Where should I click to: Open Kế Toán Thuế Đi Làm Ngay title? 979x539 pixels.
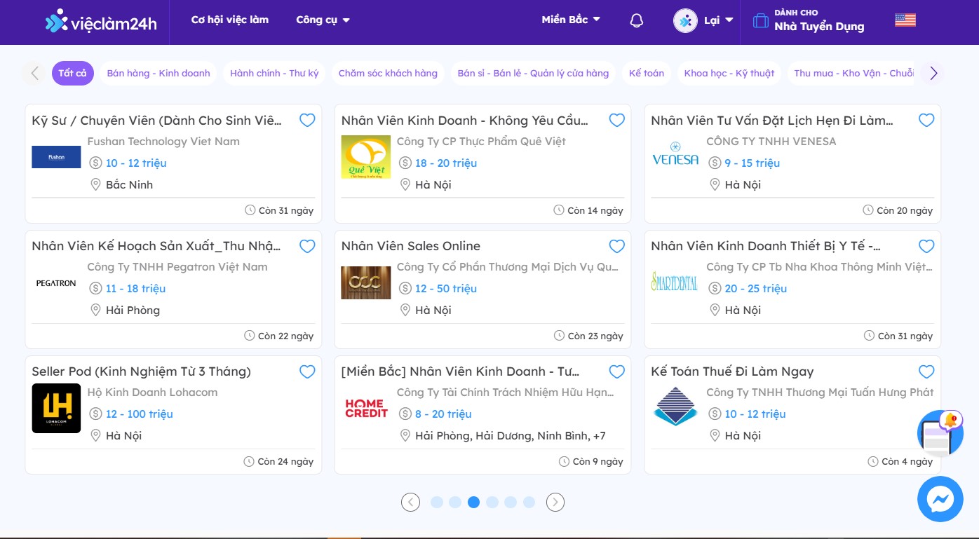pyautogui.click(x=732, y=371)
